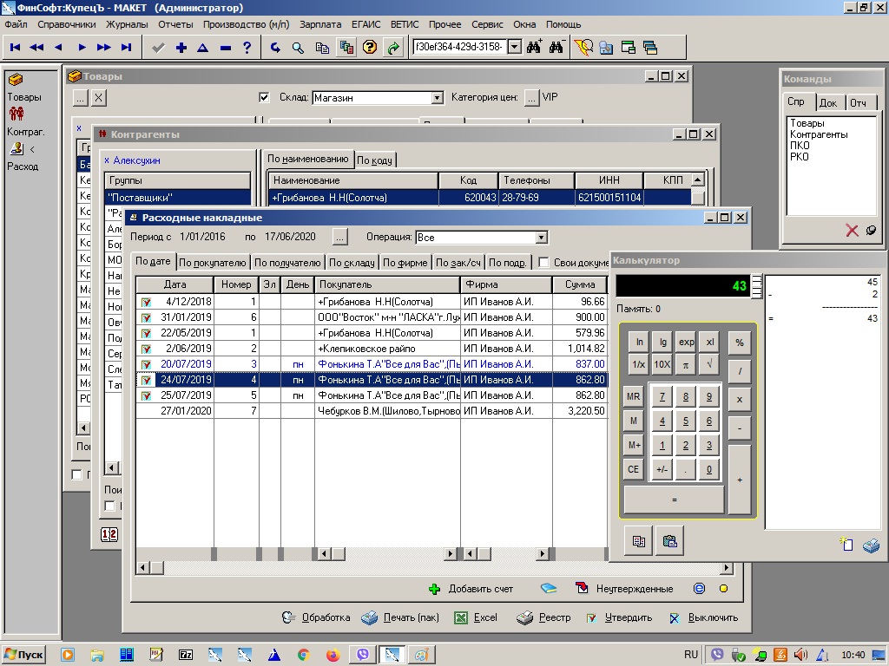Click the add record plus icon in toolbar
The image size is (889, 666).
(x=181, y=48)
